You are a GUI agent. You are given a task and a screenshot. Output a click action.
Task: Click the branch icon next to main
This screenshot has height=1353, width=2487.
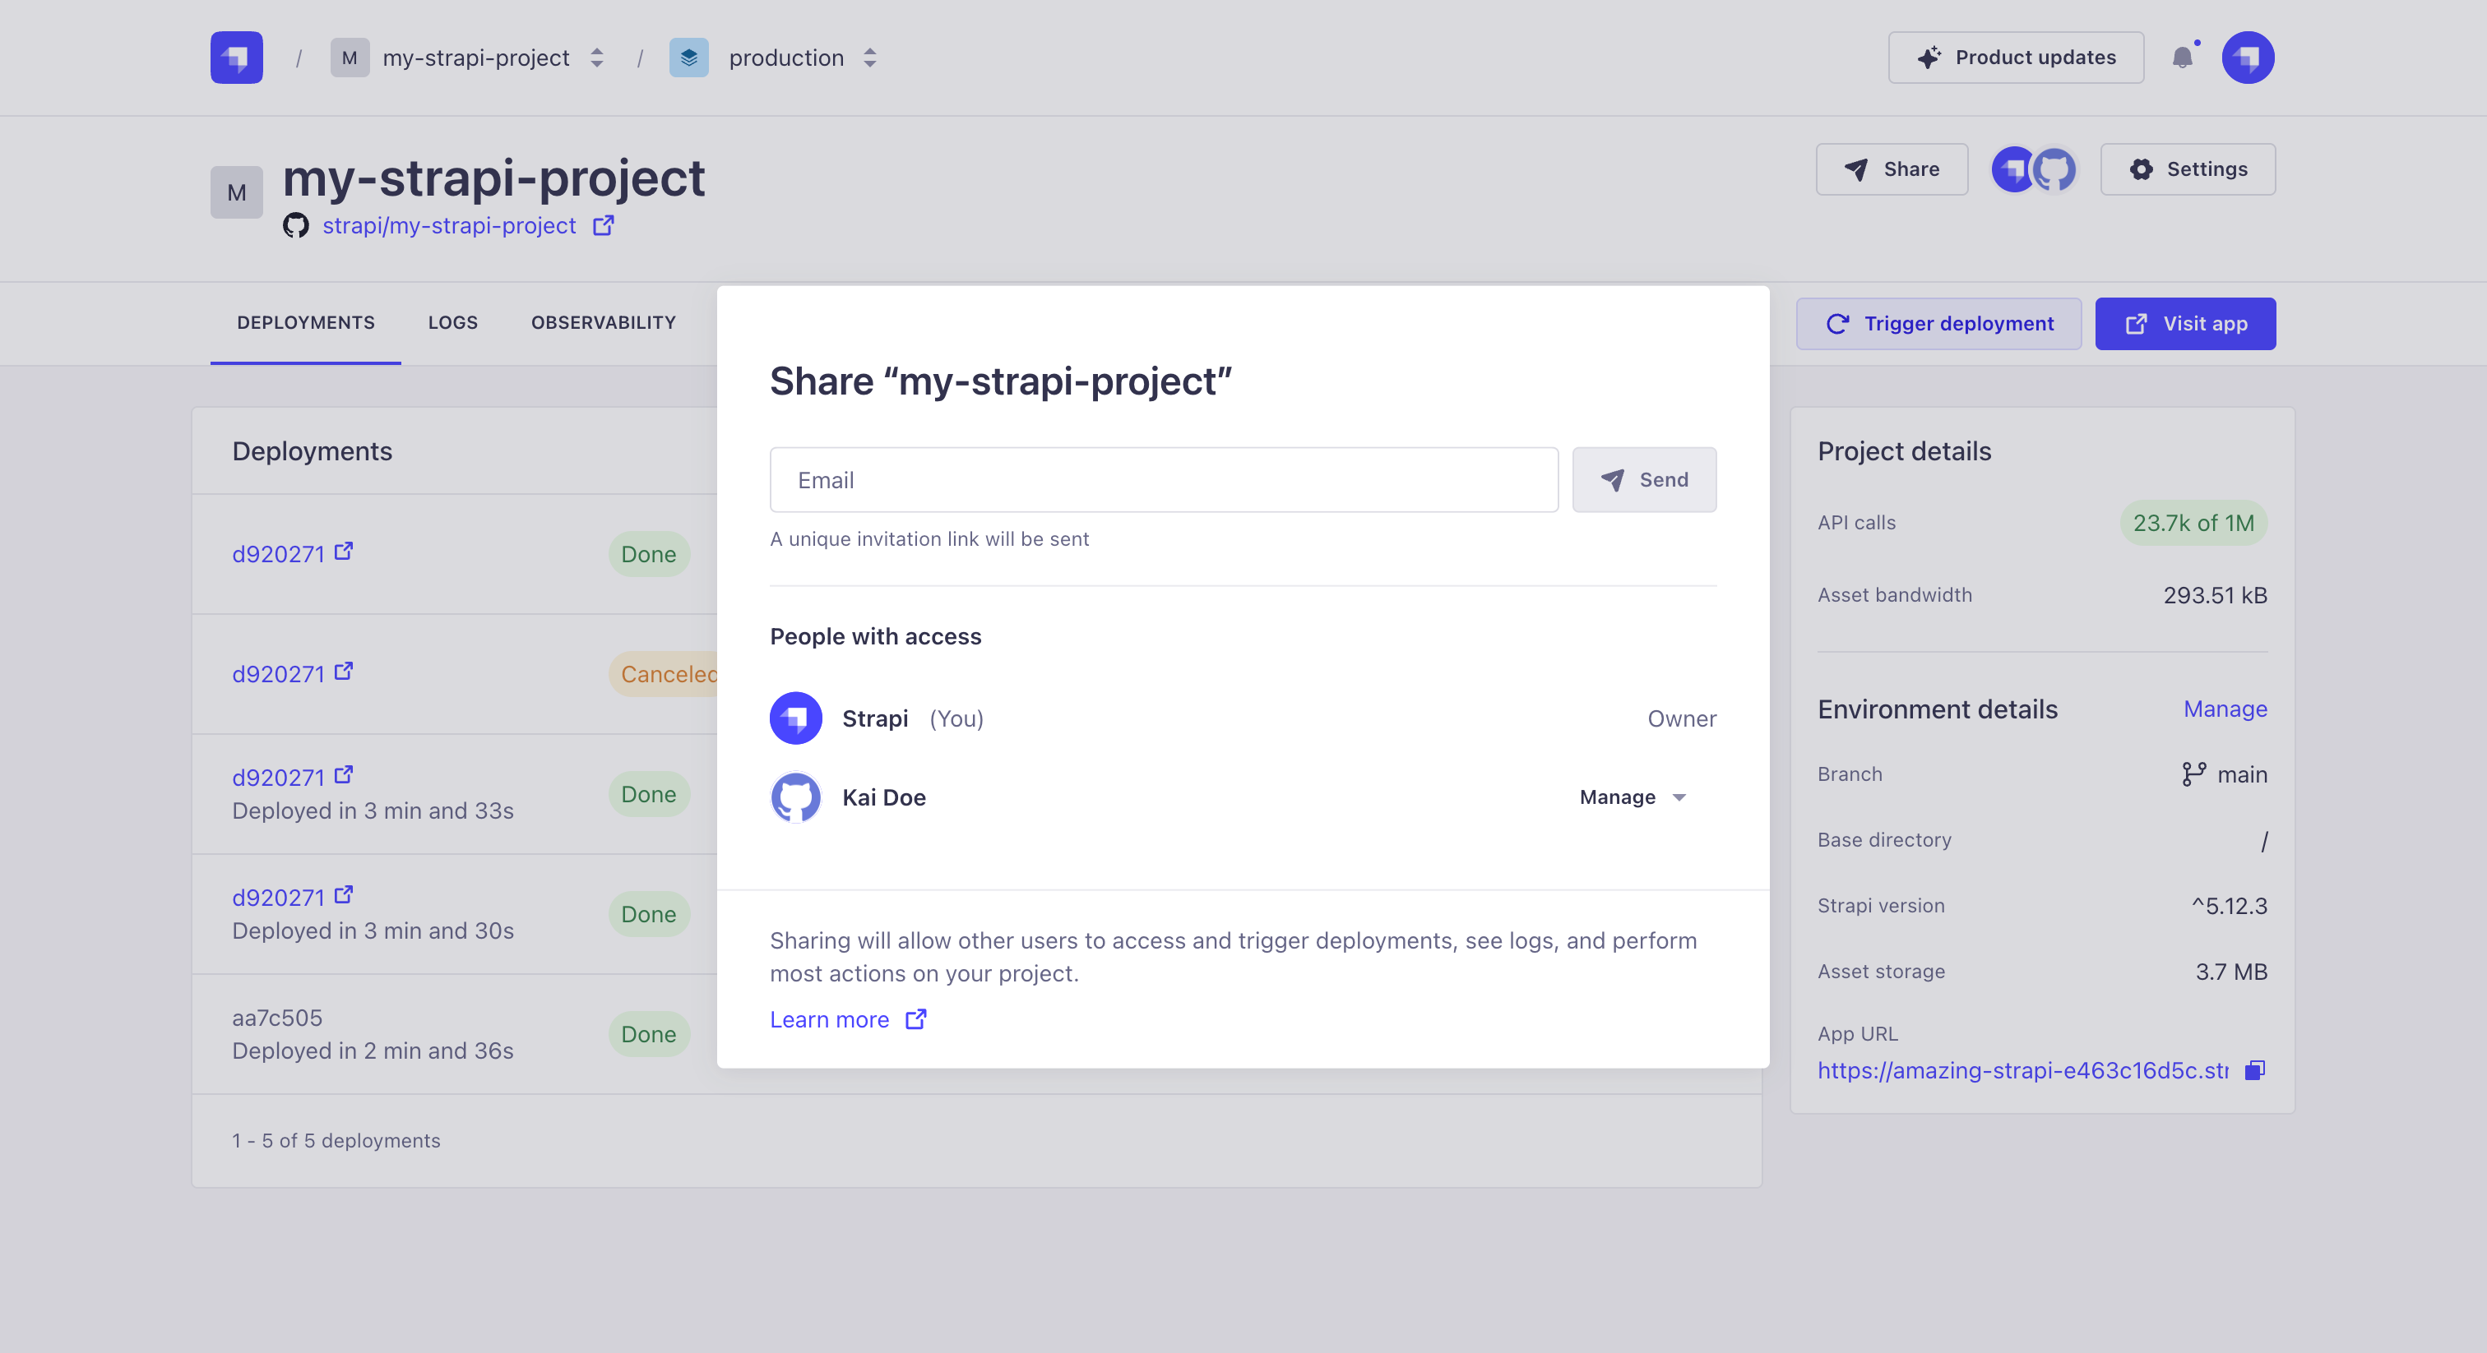[x=2193, y=774]
